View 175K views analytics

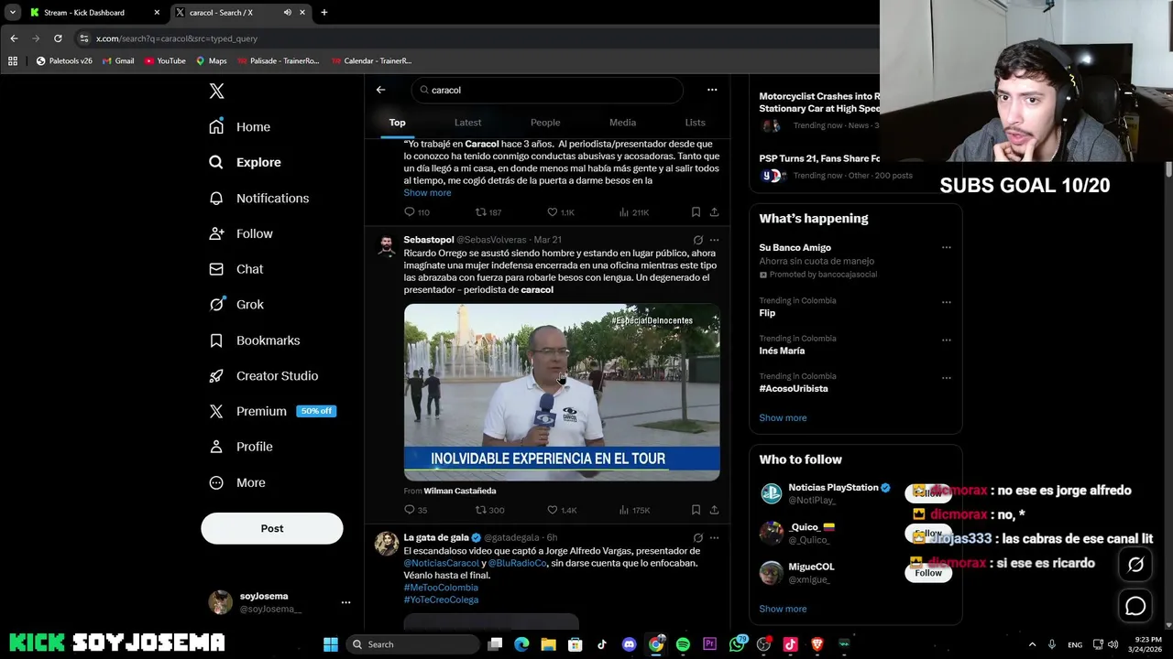click(x=634, y=510)
